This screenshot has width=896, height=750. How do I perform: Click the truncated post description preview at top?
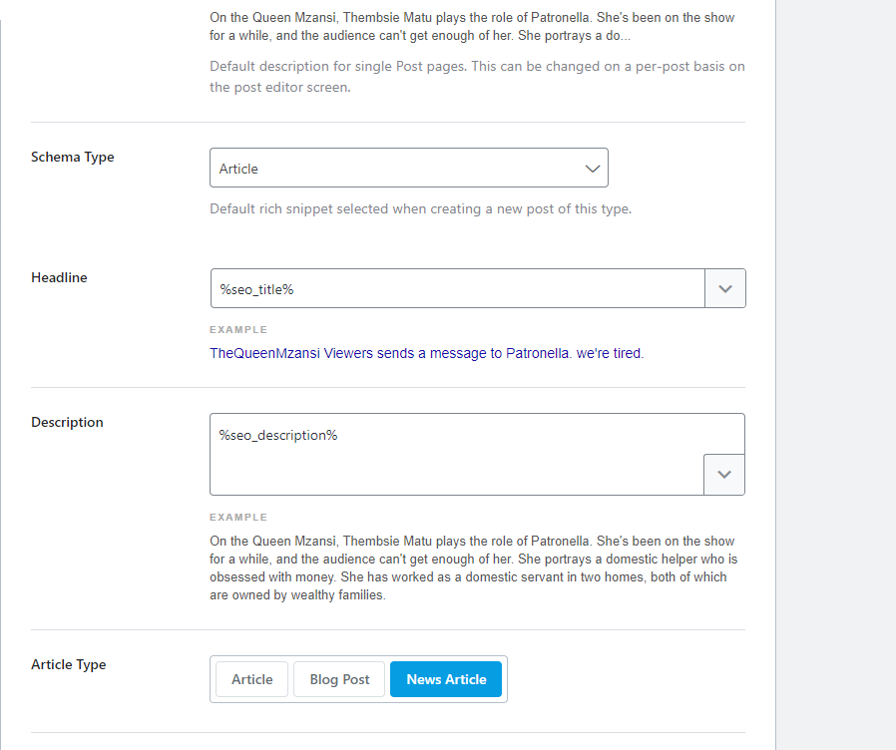pyautogui.click(x=473, y=27)
